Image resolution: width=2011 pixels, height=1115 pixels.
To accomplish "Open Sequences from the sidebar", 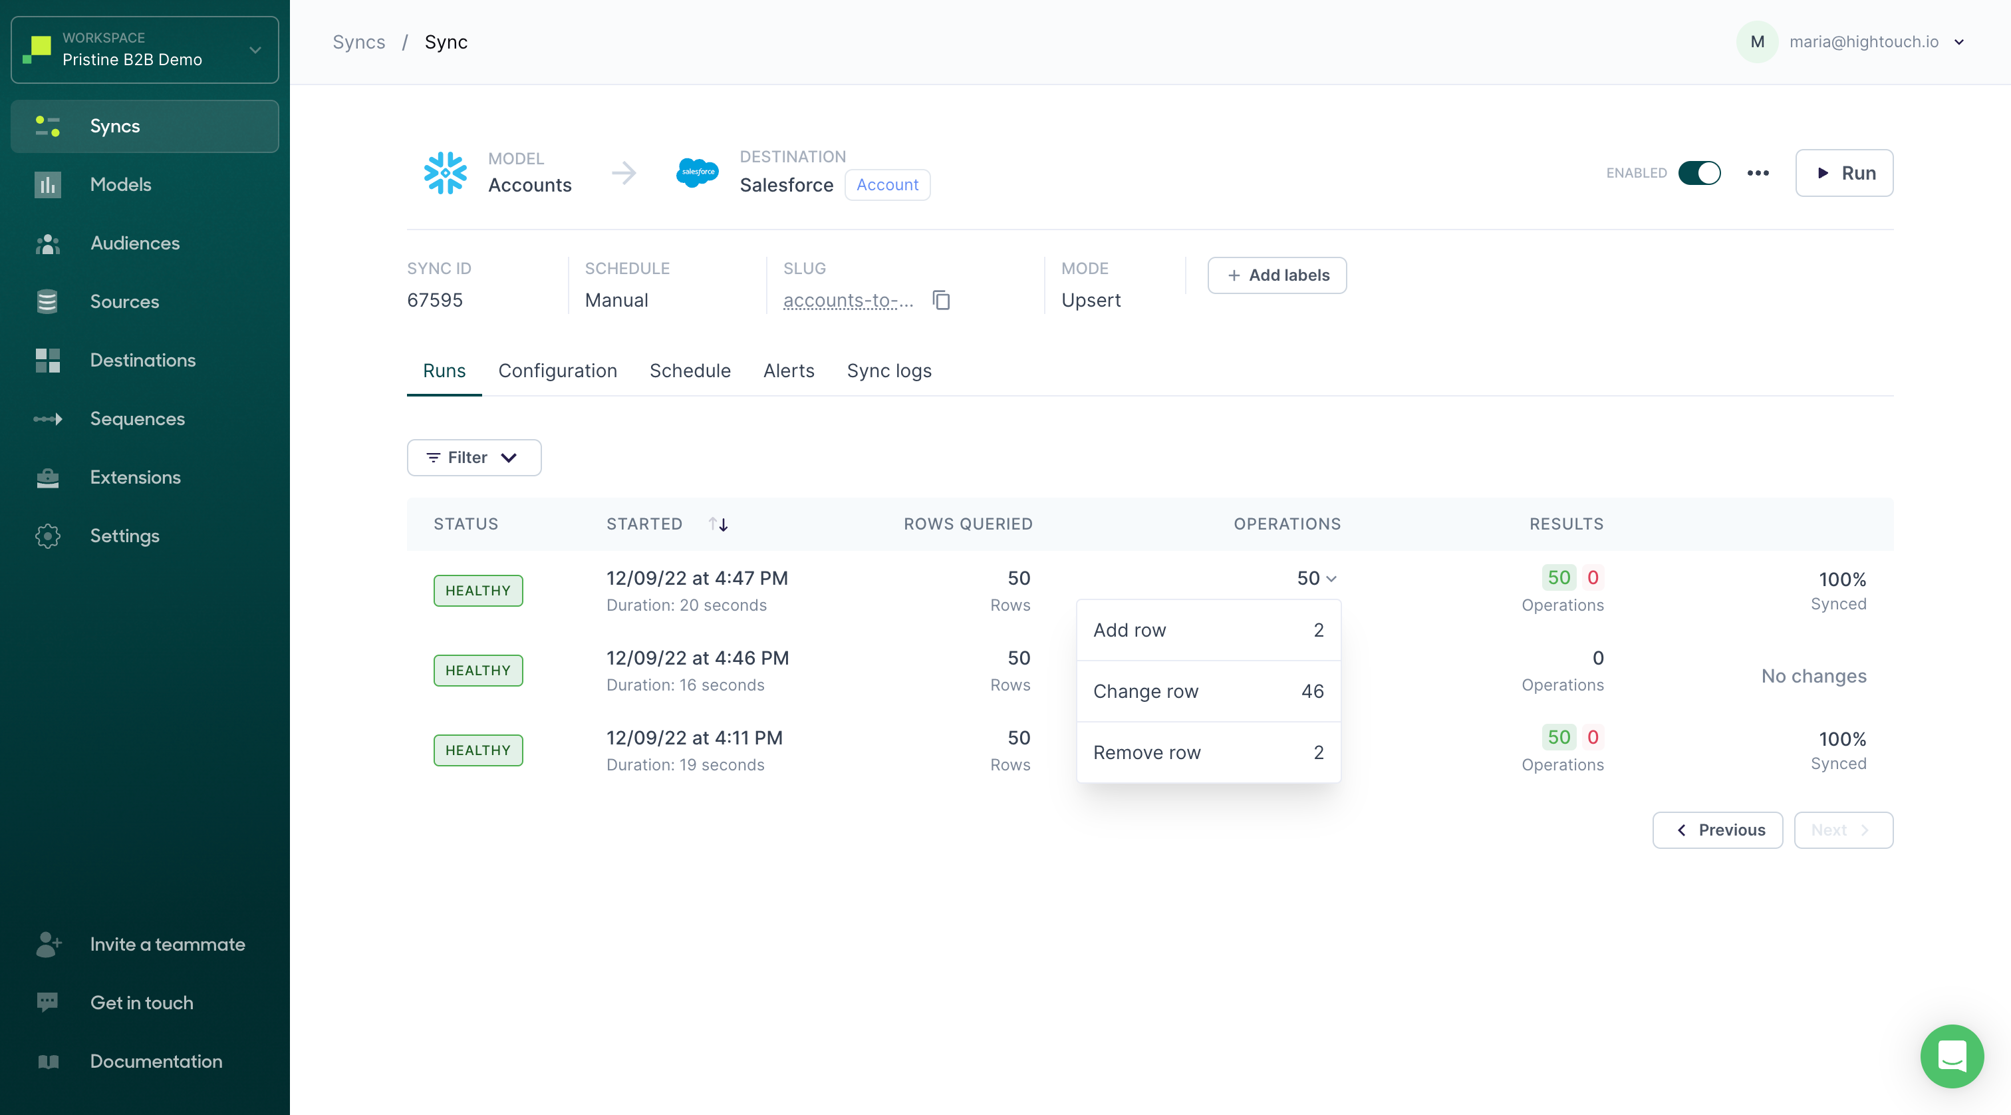I will (138, 418).
